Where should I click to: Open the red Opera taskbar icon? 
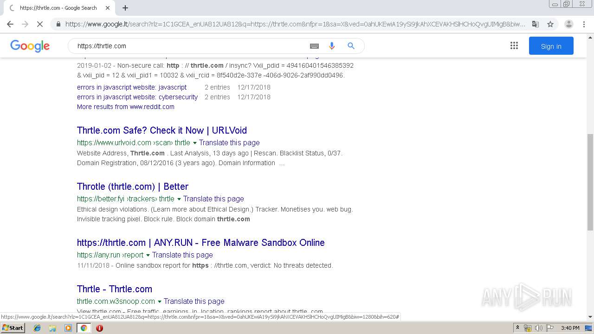99,328
